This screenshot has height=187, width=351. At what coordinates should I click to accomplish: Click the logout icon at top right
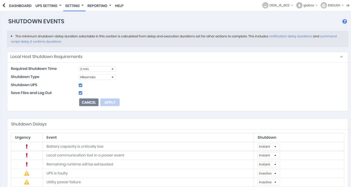(348, 6)
